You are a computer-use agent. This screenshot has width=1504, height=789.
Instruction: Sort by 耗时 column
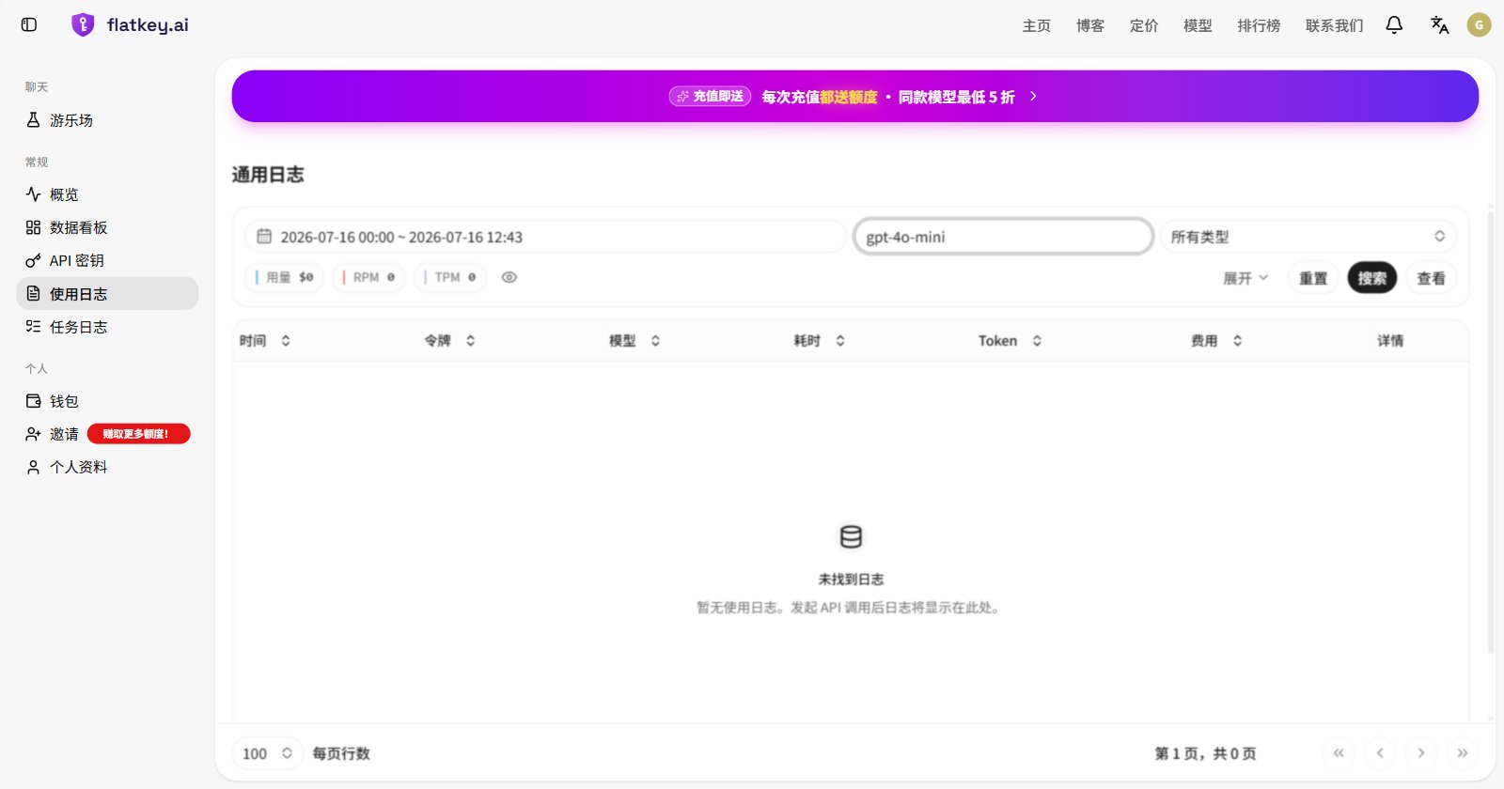[x=840, y=341]
